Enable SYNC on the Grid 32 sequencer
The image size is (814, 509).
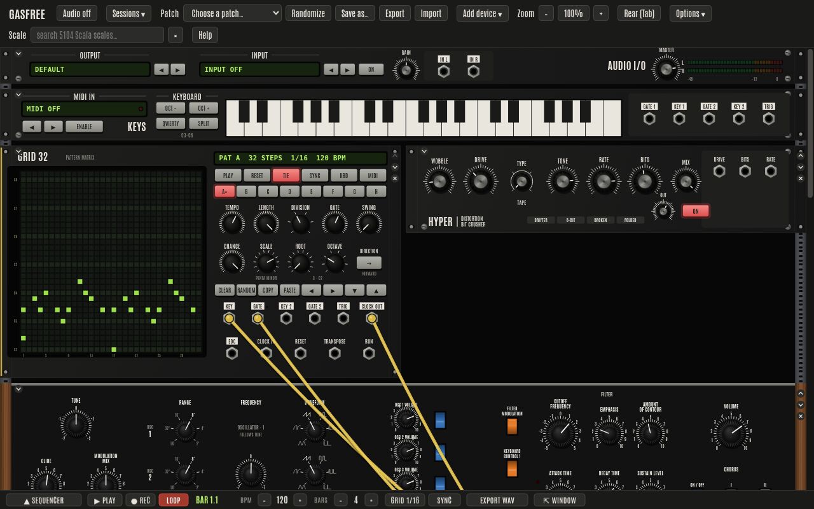pos(315,176)
